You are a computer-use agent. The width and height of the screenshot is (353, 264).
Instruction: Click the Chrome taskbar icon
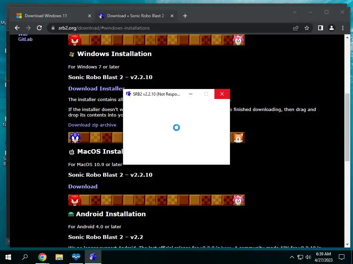42,257
